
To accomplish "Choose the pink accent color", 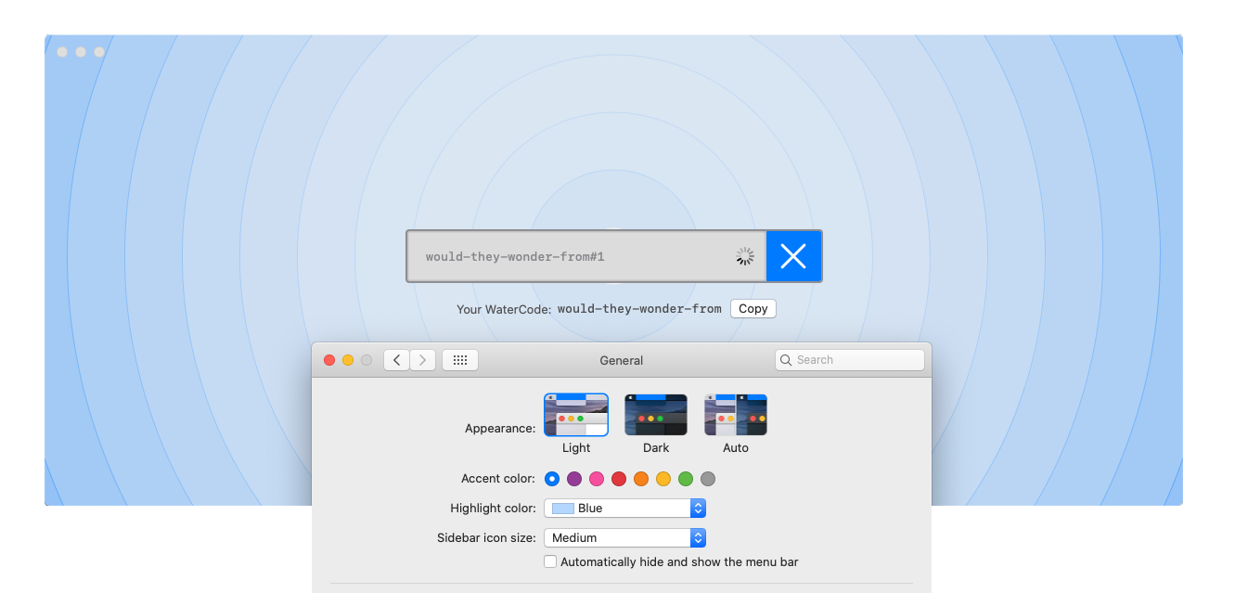I will (597, 479).
